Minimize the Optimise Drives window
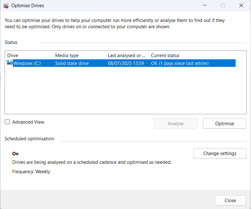Image resolution: width=251 pixels, height=209 pixels. point(205,5)
